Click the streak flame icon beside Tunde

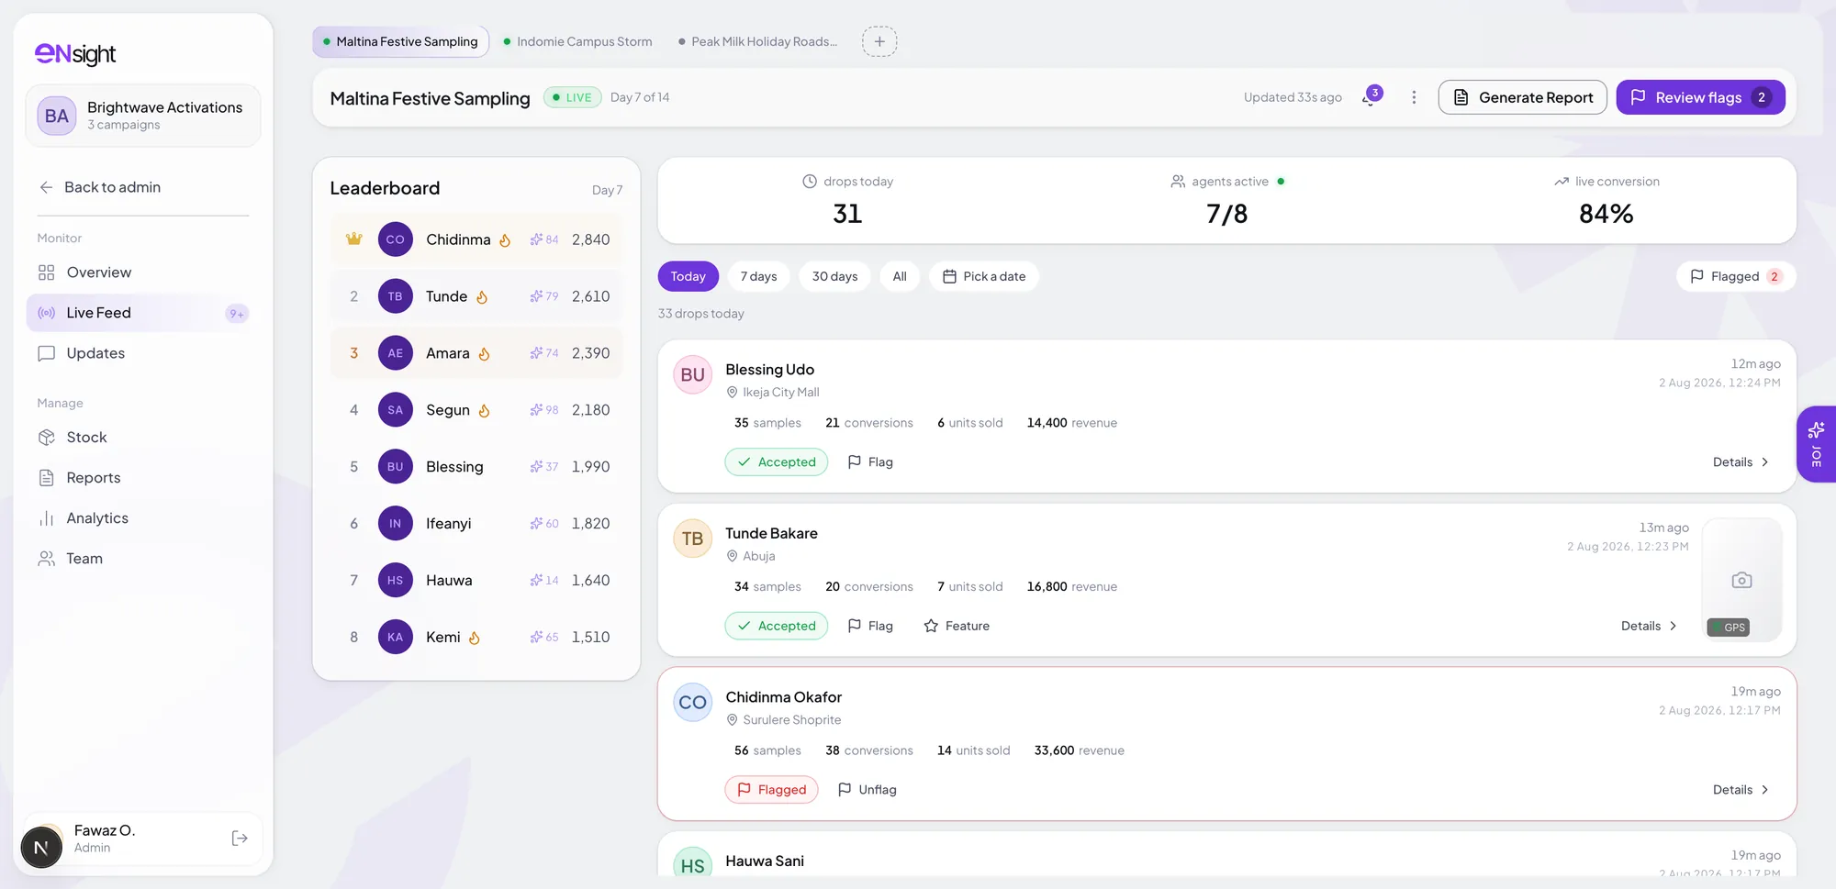pyautogui.click(x=482, y=297)
